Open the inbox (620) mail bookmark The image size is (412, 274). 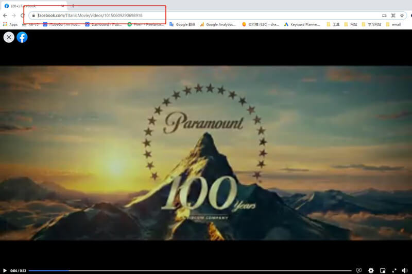tap(261, 24)
